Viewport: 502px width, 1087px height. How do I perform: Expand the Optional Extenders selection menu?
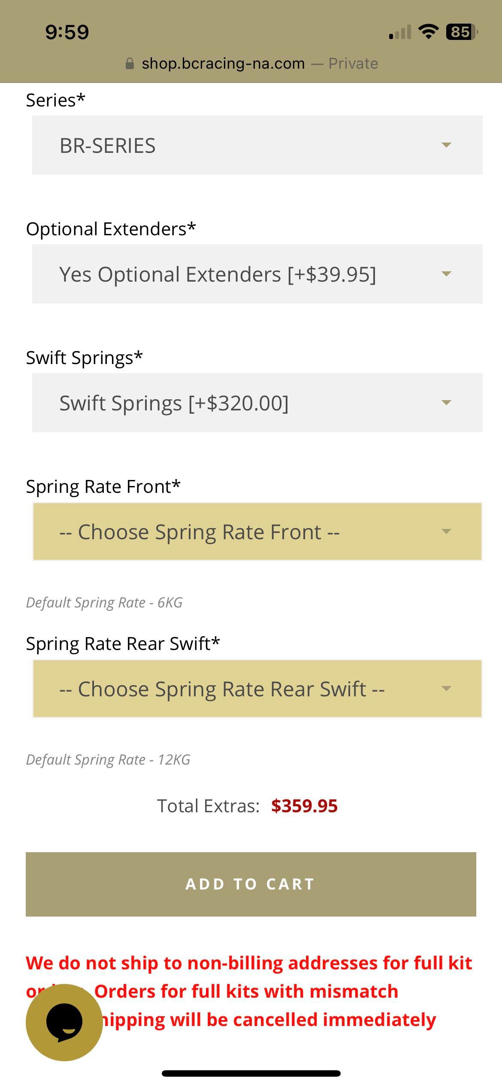point(257,274)
